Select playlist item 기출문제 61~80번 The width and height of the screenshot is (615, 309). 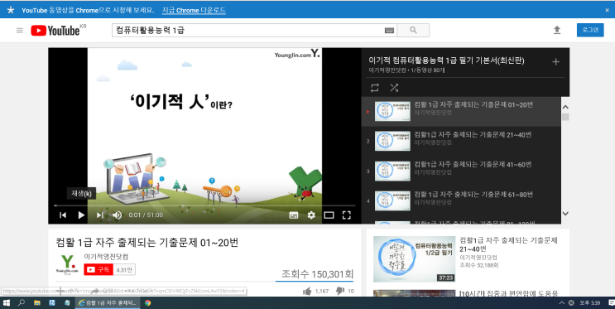461,201
